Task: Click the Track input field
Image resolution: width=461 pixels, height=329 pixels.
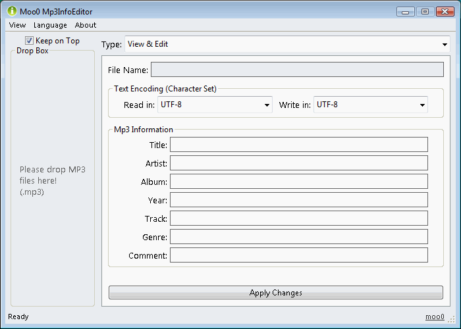Action: tap(299, 218)
